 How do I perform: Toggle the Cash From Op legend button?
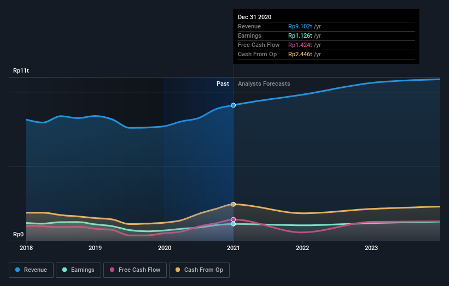coord(199,270)
